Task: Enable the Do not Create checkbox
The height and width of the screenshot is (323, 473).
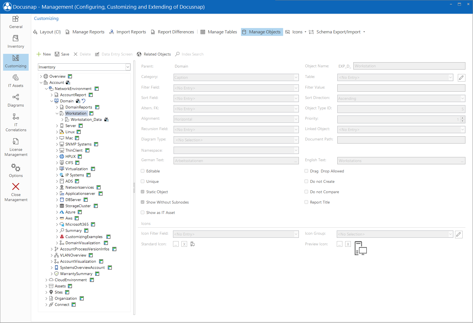Action: tap(306, 181)
